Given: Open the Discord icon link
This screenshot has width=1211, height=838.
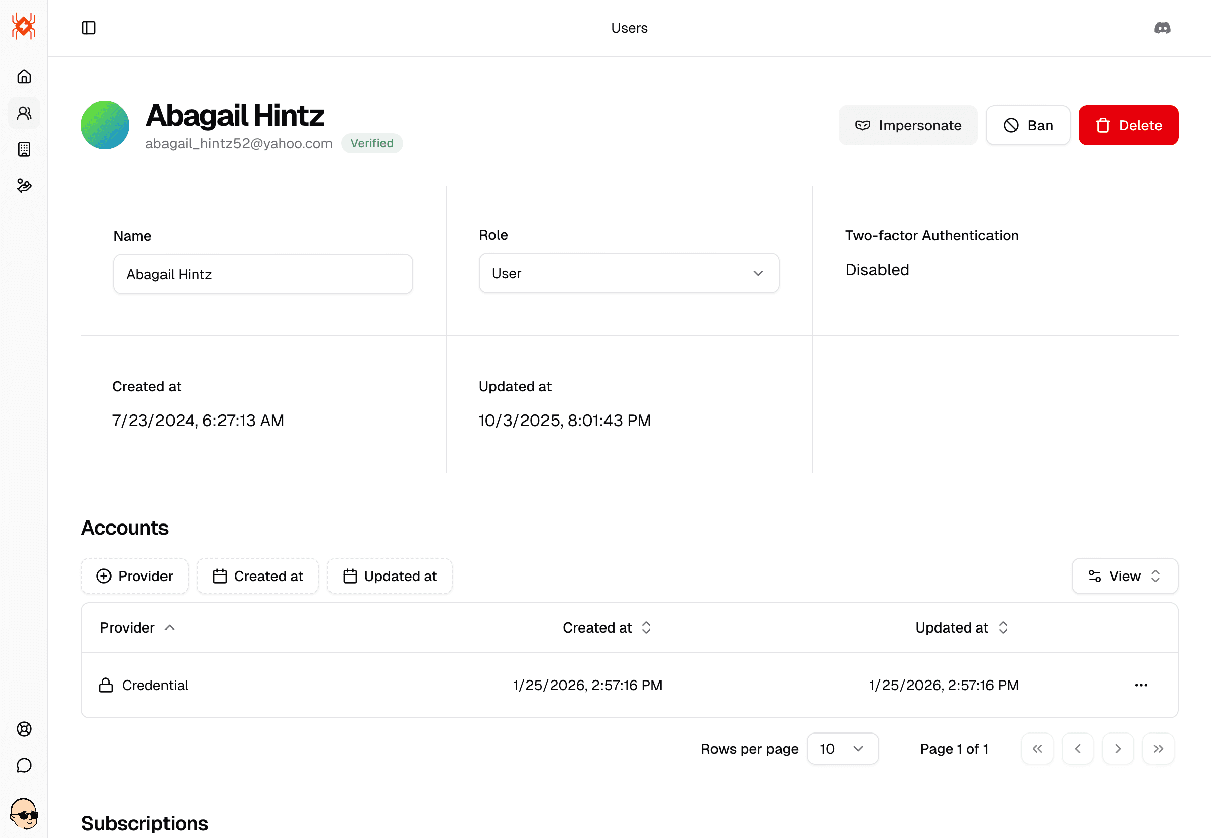Looking at the screenshot, I should pos(1162,28).
